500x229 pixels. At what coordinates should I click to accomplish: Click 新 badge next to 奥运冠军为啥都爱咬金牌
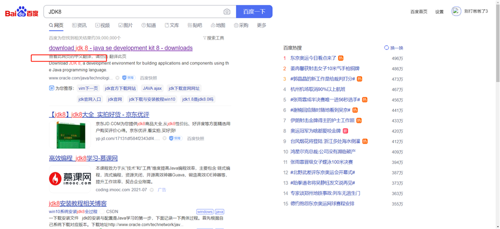pos(345,131)
